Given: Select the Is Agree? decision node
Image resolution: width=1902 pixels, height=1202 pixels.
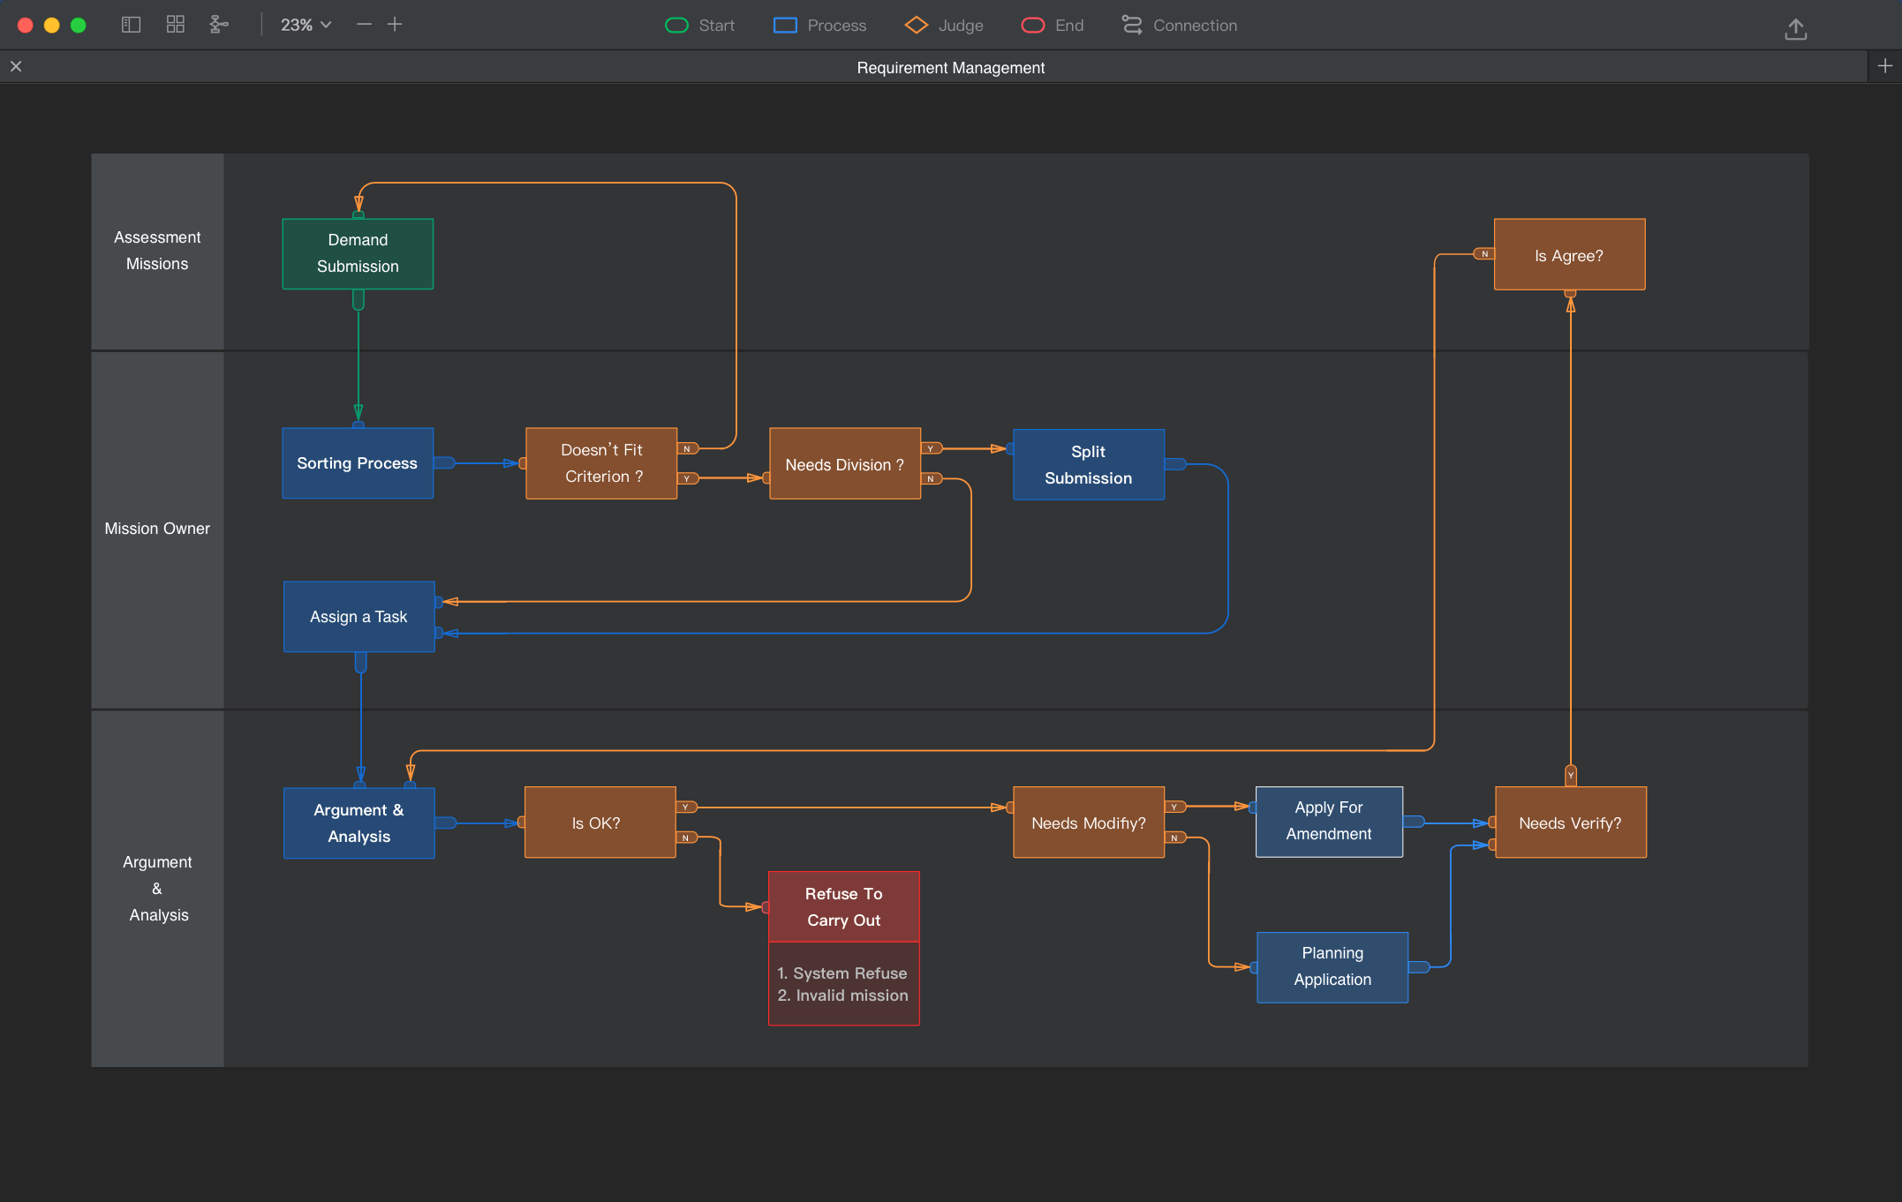Looking at the screenshot, I should point(1568,255).
